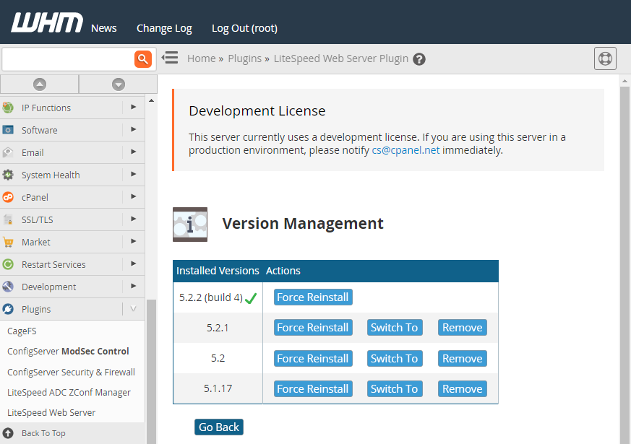The image size is (631, 444).
Task: Focus the WHM search input field
Action: coord(69,59)
